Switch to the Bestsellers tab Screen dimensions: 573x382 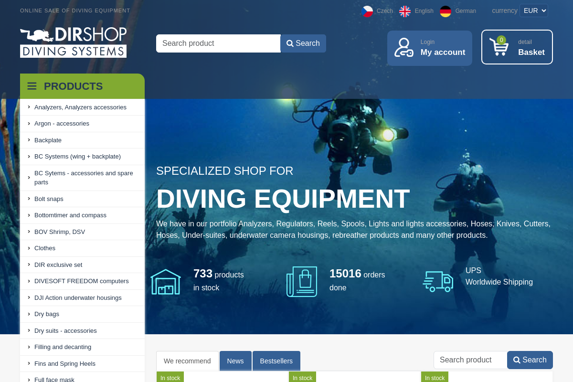click(x=276, y=361)
